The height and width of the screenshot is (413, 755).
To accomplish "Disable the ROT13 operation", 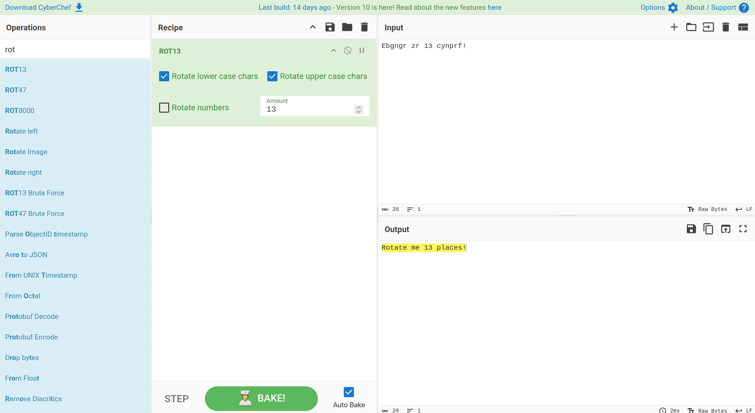I will [x=348, y=51].
